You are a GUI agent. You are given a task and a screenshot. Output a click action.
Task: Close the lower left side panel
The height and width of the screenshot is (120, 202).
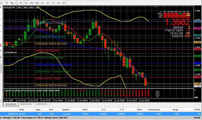1,57
